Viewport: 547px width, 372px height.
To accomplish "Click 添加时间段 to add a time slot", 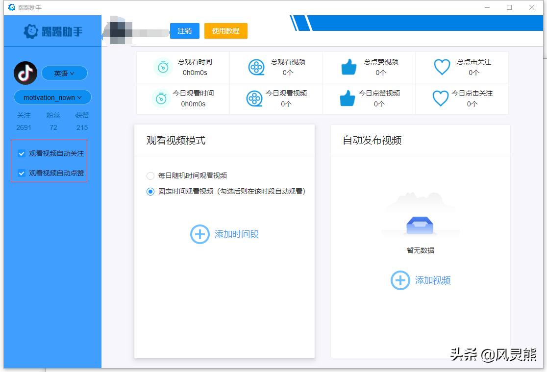I will click(224, 234).
